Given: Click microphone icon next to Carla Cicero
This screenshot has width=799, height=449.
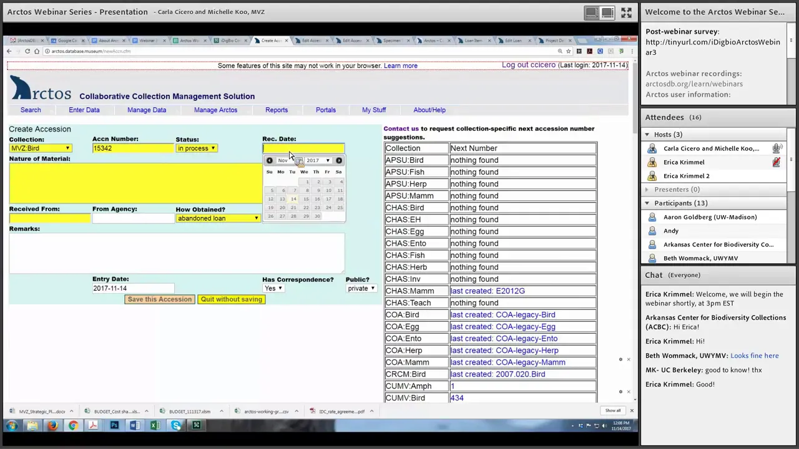Looking at the screenshot, I should [776, 148].
